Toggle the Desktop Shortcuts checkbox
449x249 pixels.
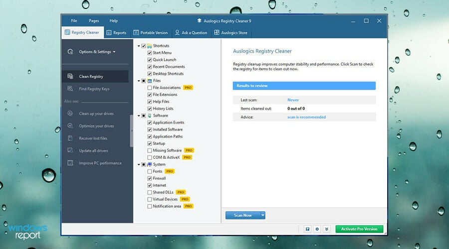(150, 74)
